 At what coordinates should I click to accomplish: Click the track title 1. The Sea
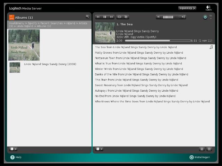[x=125, y=24]
